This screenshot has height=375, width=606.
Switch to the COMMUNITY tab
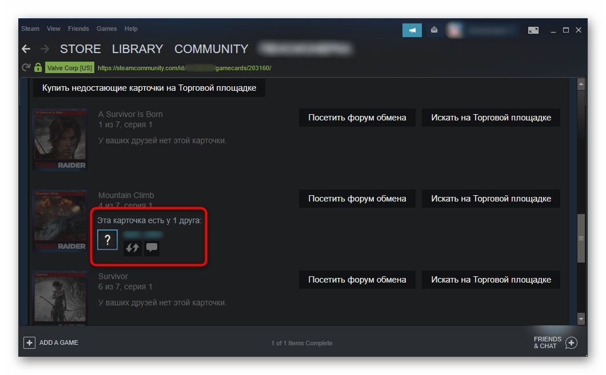coord(211,49)
